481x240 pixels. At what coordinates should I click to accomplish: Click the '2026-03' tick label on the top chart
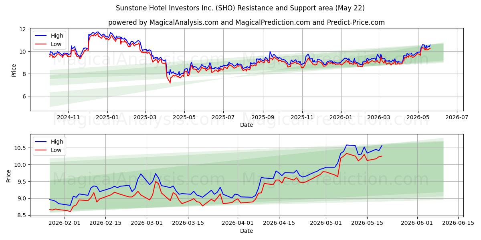378,117
